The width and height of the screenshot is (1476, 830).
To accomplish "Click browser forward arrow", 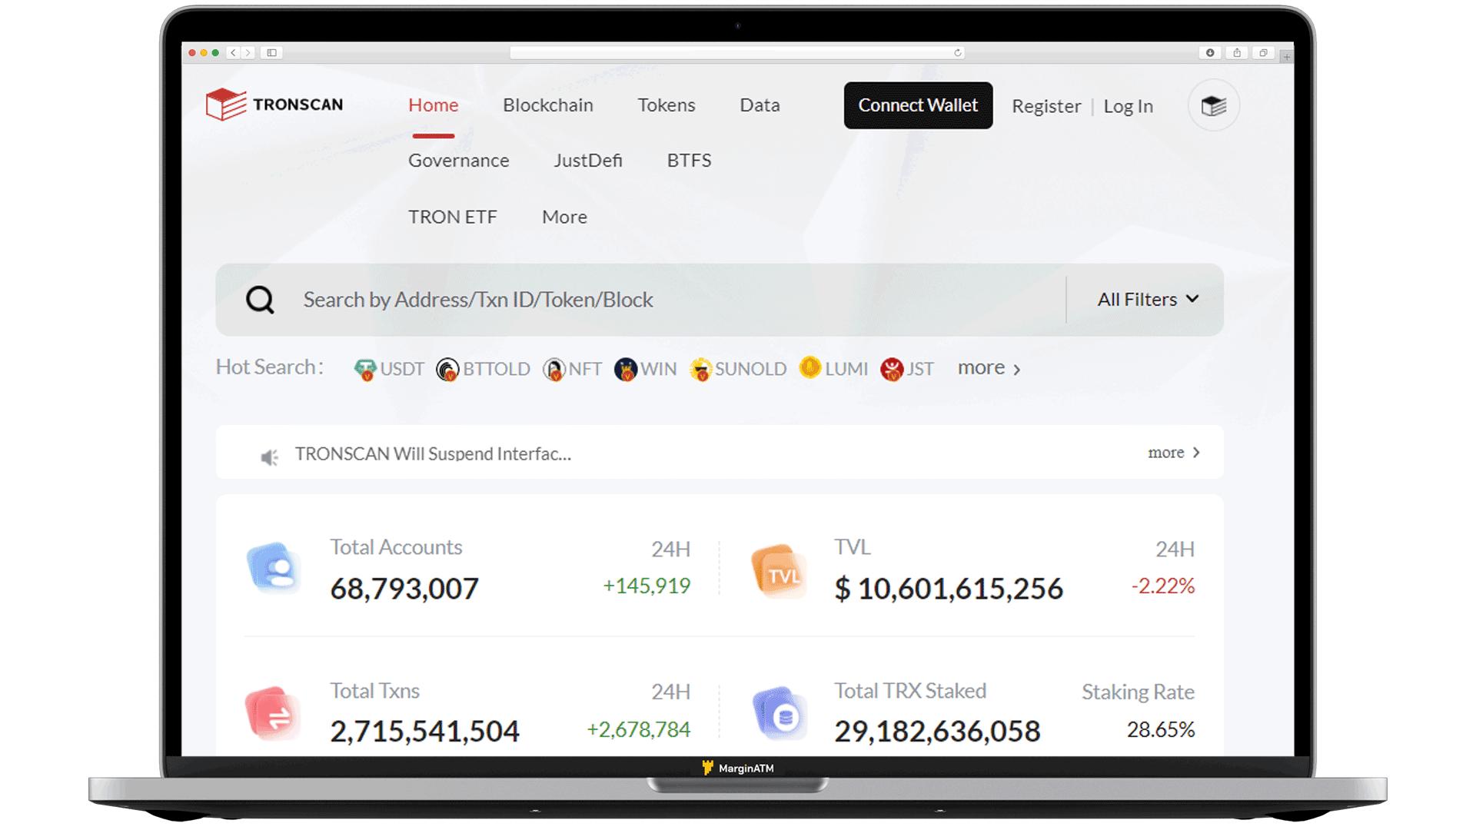I will [248, 53].
